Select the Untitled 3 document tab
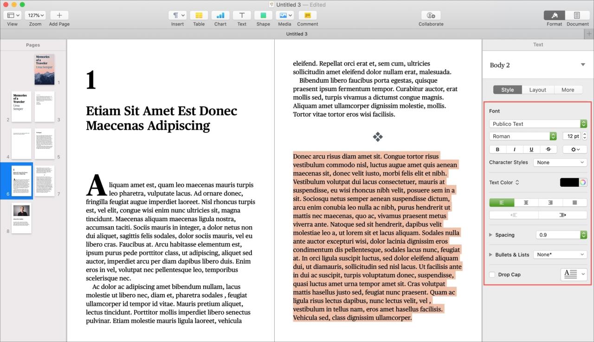Image resolution: width=594 pixels, height=342 pixels. (x=297, y=34)
